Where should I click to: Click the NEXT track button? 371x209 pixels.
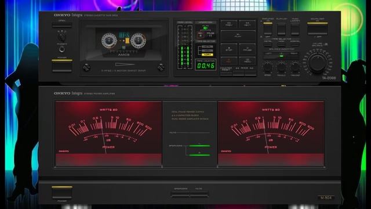[248, 24]
